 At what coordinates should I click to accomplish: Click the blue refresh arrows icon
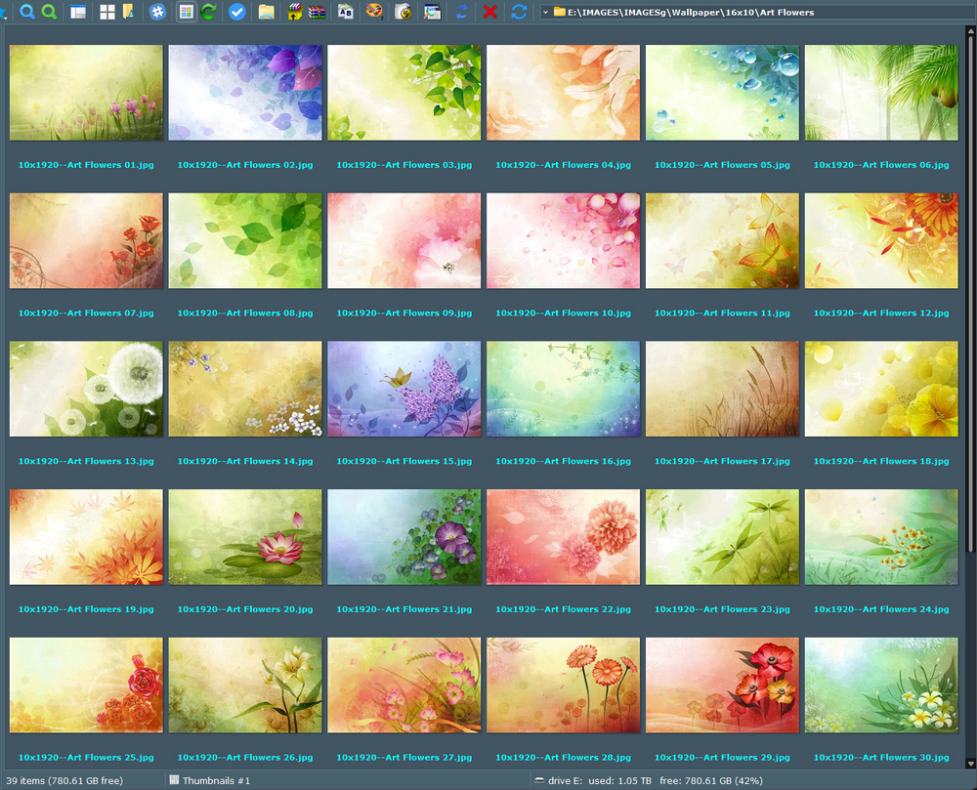[x=519, y=13]
